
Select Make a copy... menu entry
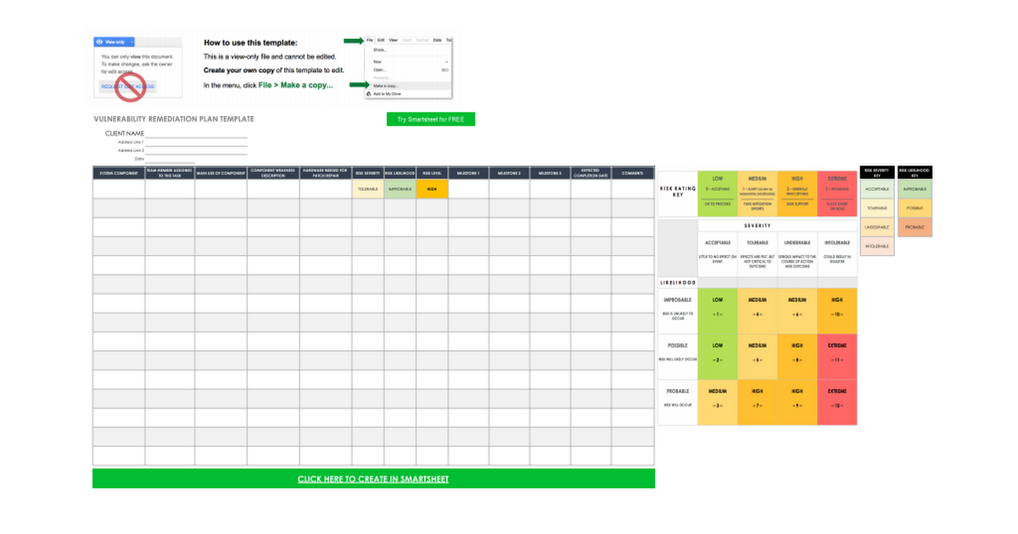point(408,86)
